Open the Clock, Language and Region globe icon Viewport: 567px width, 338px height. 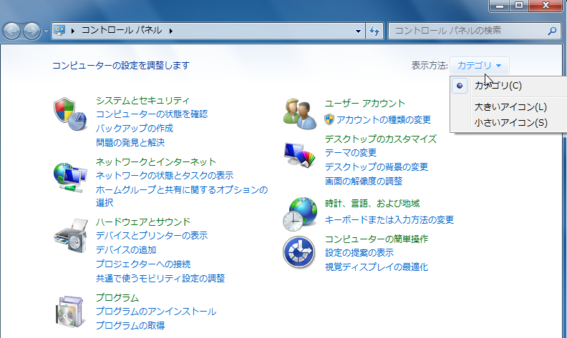pos(300,214)
